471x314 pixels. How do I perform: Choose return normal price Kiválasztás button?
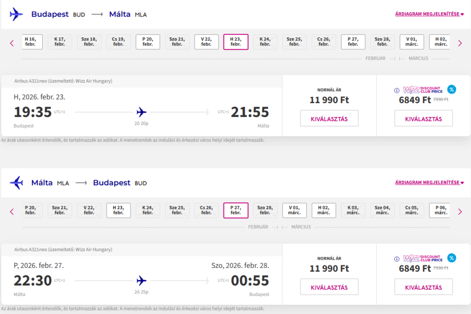(329, 287)
